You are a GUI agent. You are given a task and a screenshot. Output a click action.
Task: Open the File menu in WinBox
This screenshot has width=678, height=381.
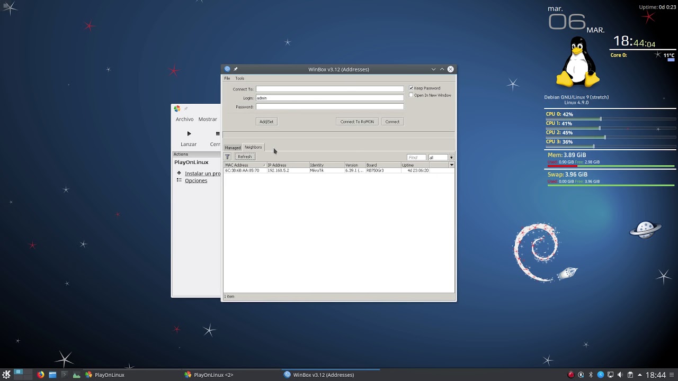pos(227,78)
